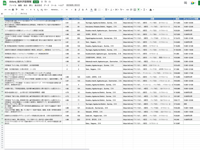The height and width of the screenshot is (150, 200).
Task: Format as yen currency
Action: tap(31, 10)
